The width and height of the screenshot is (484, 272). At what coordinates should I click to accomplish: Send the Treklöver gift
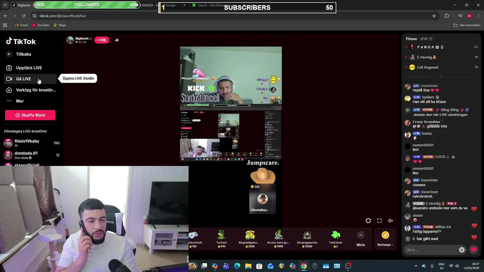click(x=336, y=239)
